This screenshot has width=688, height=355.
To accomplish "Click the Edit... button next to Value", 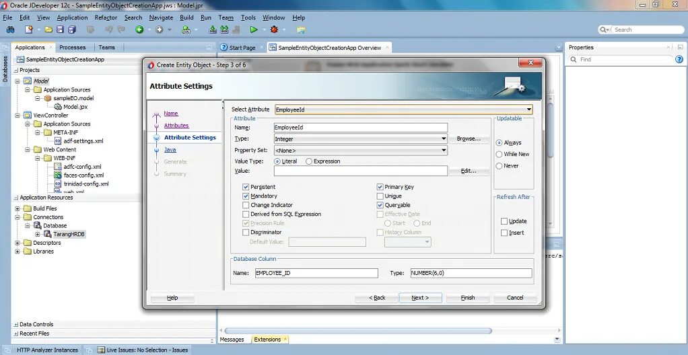I will [469, 171].
